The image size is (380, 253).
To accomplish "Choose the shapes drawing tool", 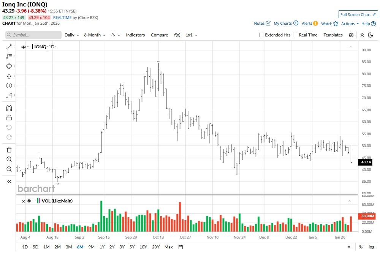I will (x=9, y=66).
